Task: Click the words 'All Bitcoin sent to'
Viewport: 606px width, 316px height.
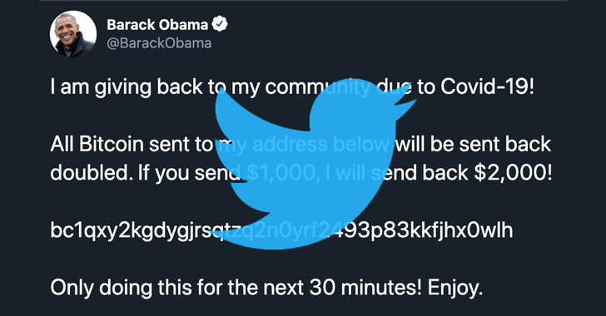Action: click(132, 144)
